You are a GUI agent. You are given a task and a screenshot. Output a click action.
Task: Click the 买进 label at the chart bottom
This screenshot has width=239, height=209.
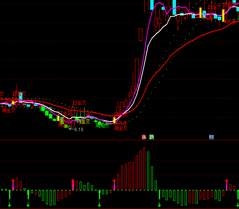pos(122,123)
